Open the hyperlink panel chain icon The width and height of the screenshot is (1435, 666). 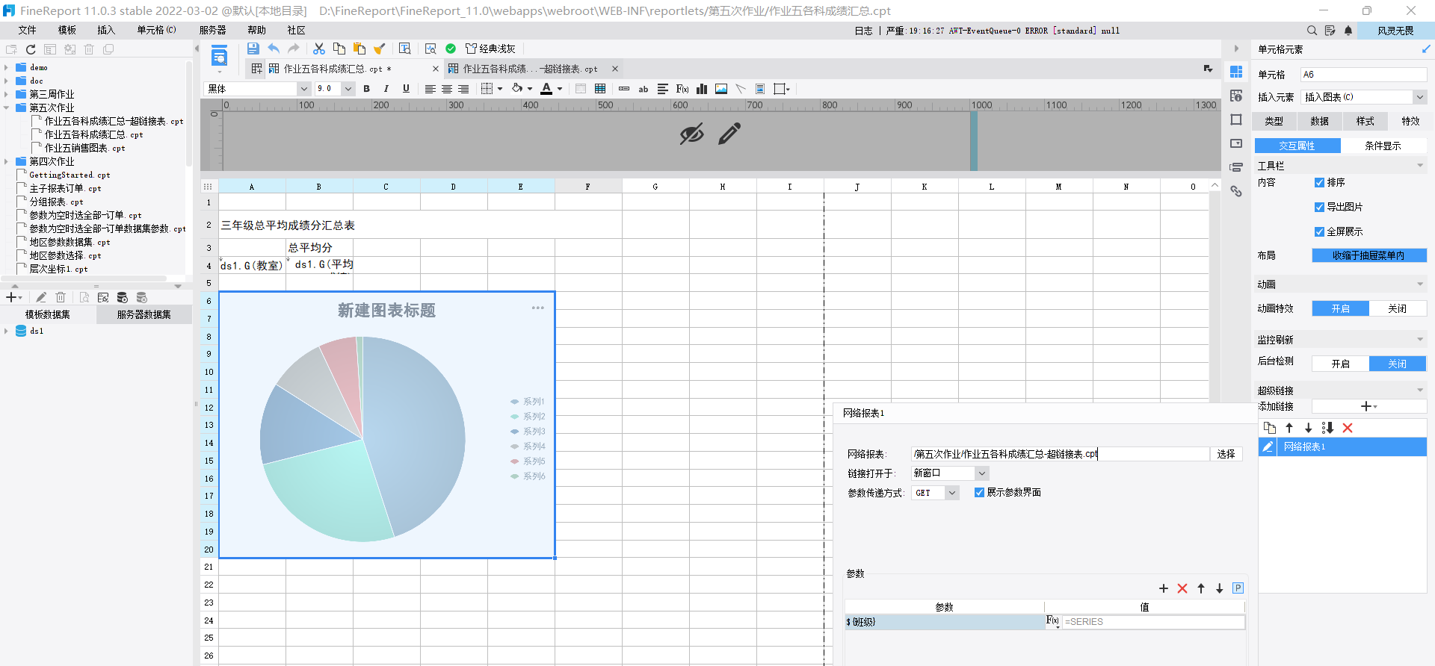pyautogui.click(x=1236, y=191)
